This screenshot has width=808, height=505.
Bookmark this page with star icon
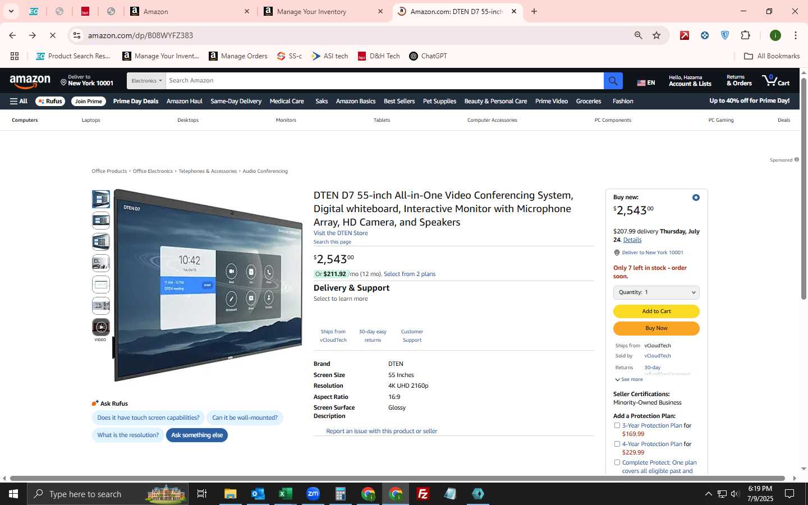click(656, 35)
